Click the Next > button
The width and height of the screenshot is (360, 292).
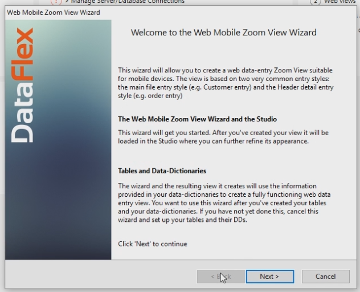[269, 277]
